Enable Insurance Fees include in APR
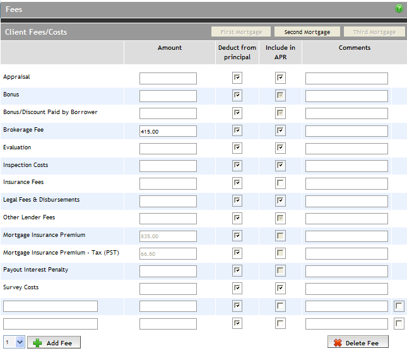 pyautogui.click(x=280, y=183)
